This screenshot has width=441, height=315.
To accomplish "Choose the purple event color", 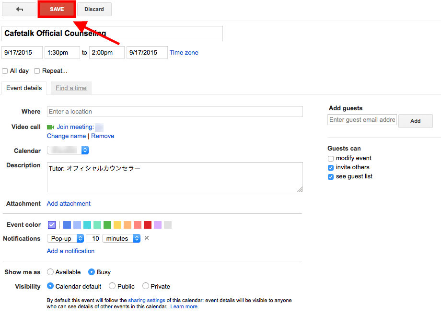I will 158,225.
